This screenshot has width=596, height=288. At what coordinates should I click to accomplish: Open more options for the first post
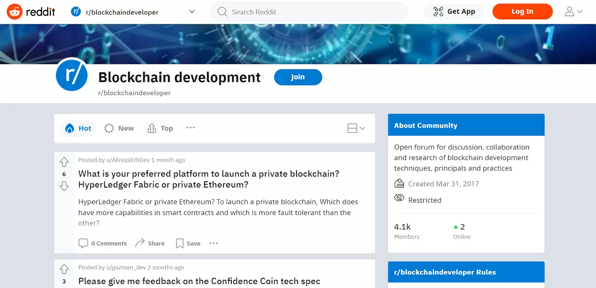(x=213, y=243)
